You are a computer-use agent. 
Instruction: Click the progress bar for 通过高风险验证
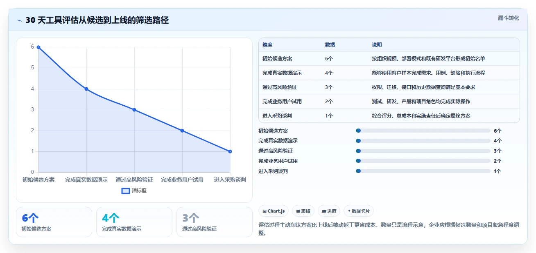tap(423, 151)
